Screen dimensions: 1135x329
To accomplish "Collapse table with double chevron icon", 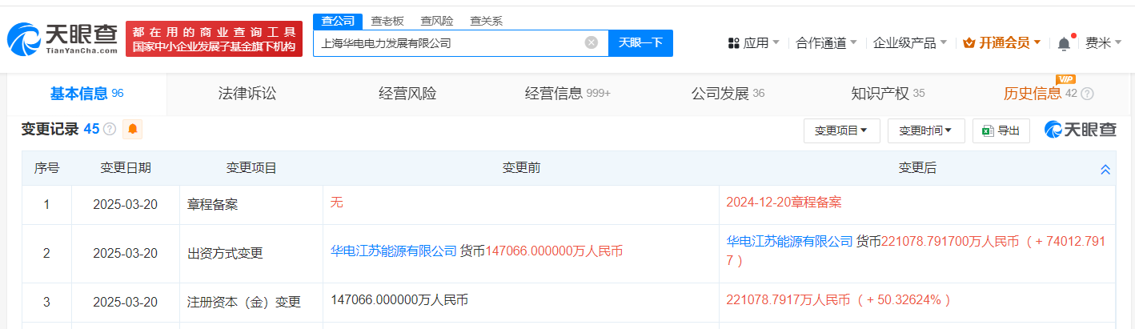I will [1105, 170].
